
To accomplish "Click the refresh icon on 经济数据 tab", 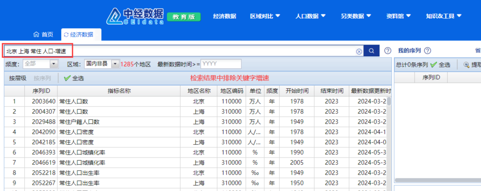I will pyautogui.click(x=66, y=35).
